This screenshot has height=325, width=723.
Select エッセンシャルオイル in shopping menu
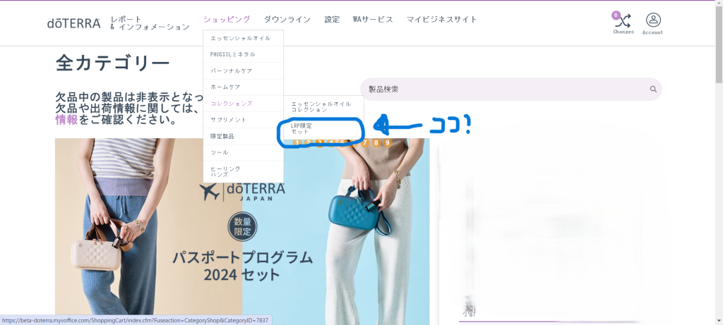click(x=240, y=38)
